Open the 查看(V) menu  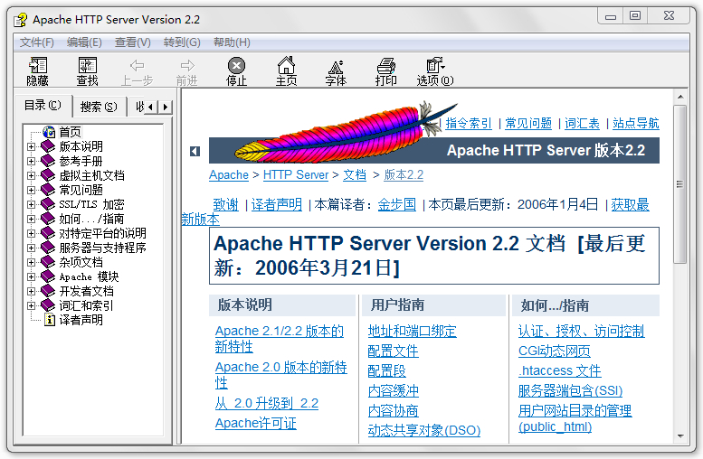pos(133,42)
